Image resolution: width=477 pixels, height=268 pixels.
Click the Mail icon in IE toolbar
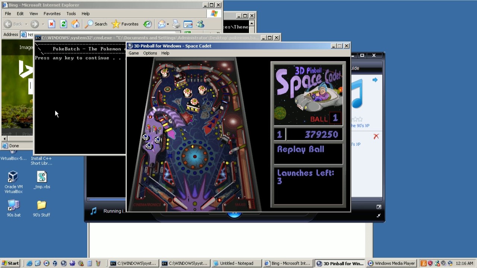click(x=161, y=24)
